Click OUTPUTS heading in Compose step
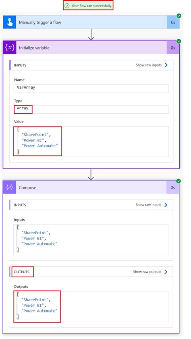Viewport: 191px width, 339px height. point(22,272)
